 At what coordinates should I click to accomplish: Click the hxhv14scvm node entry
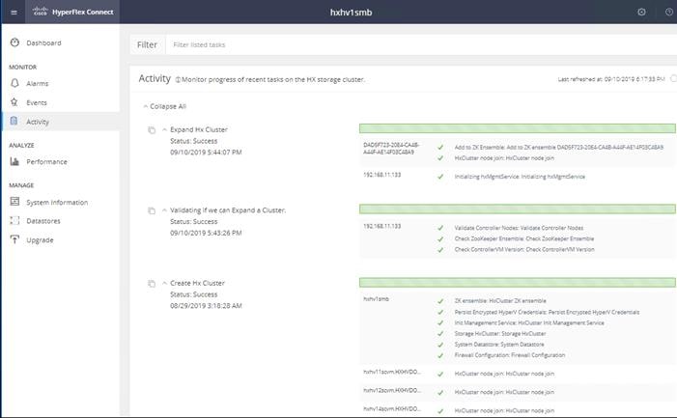point(391,408)
